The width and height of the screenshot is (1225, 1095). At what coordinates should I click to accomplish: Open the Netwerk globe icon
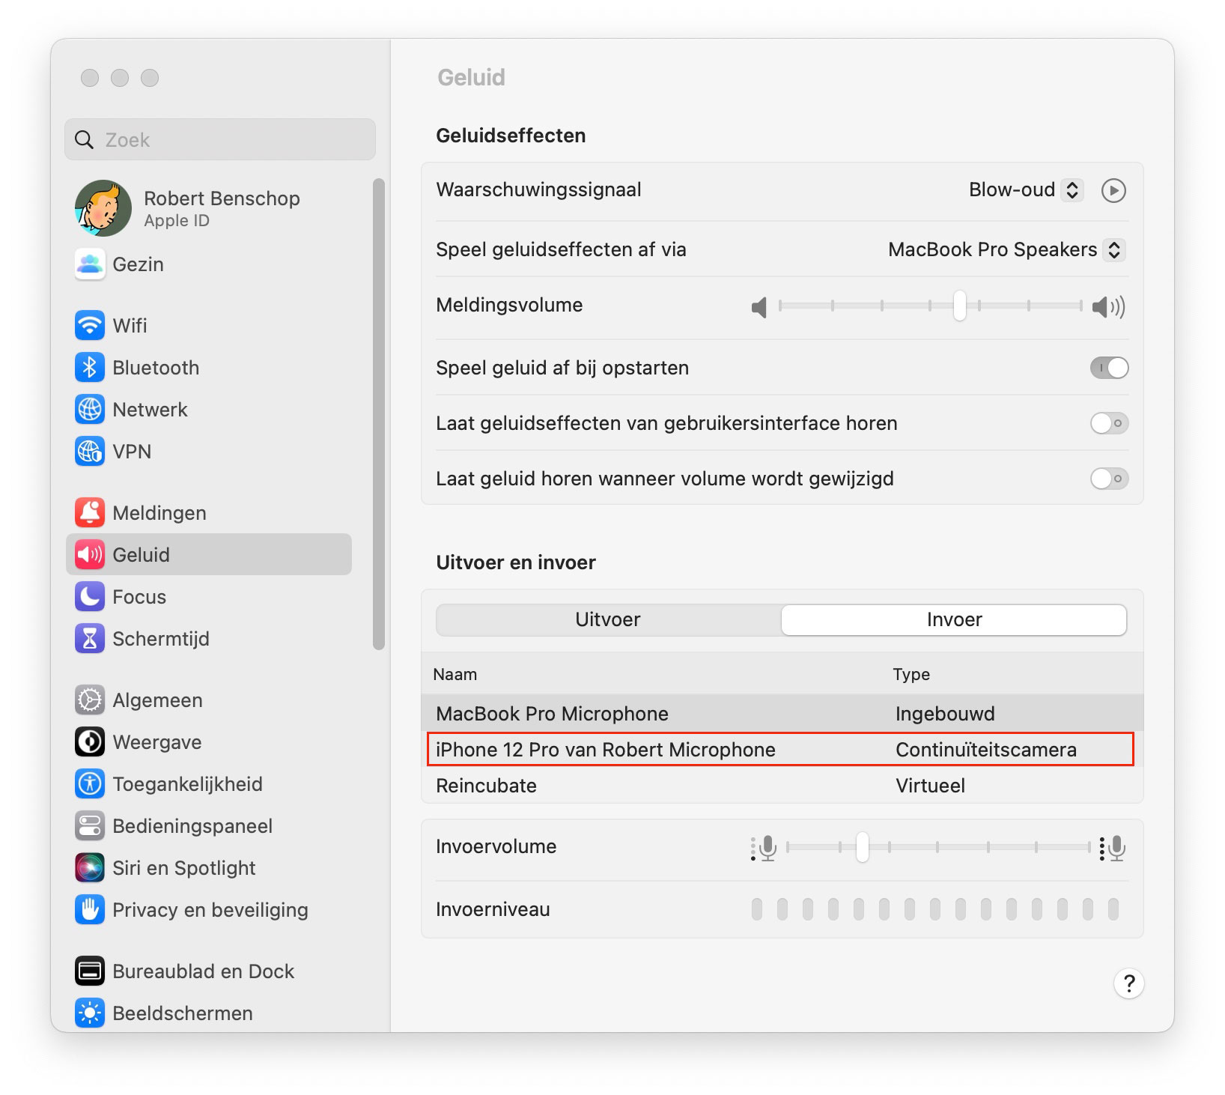(x=90, y=410)
